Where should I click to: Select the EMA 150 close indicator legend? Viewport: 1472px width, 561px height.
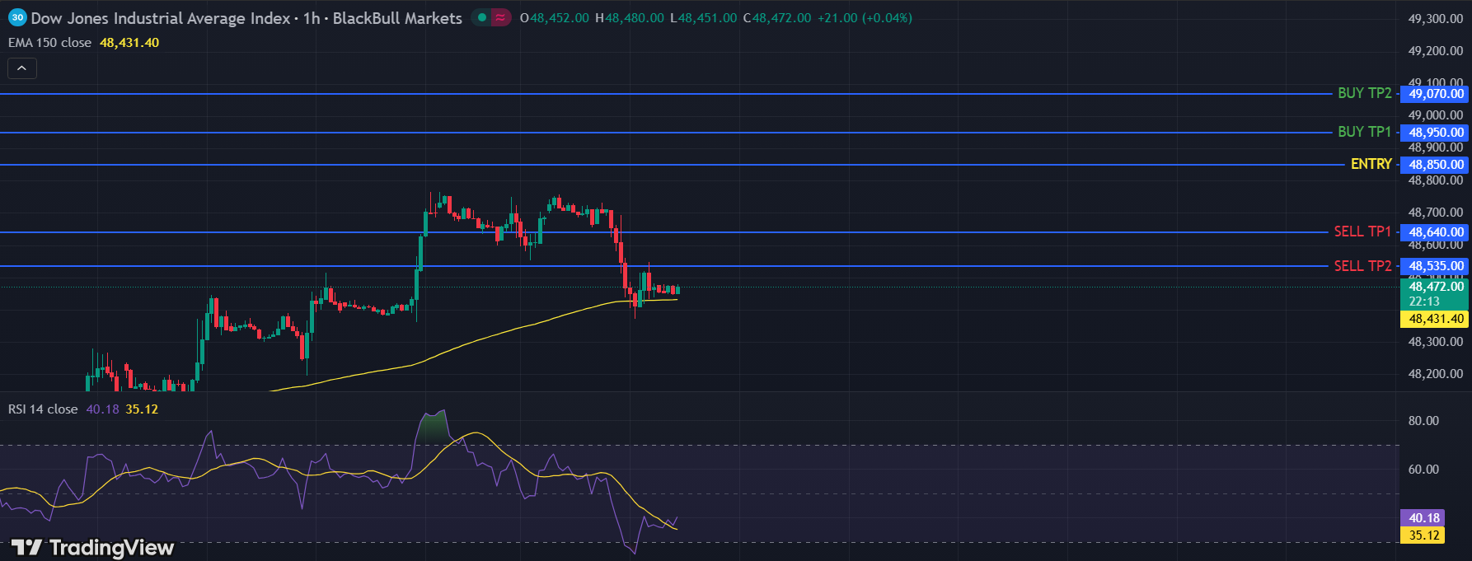pyautogui.click(x=50, y=43)
